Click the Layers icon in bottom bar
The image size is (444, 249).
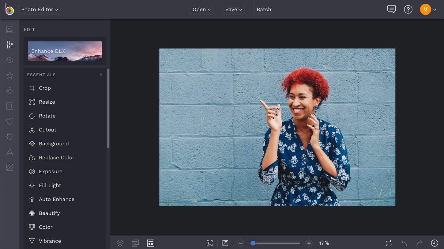[x=120, y=243]
